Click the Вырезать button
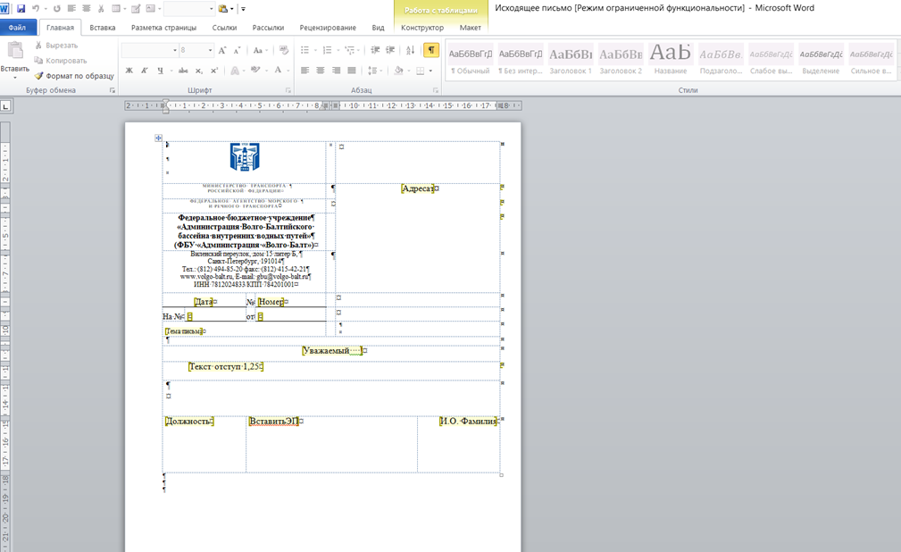901x552 pixels. pyautogui.click(x=55, y=45)
